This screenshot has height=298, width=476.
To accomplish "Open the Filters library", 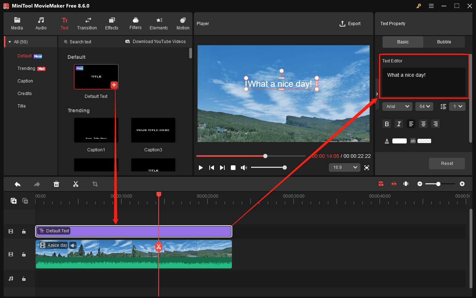I will pyautogui.click(x=135, y=24).
